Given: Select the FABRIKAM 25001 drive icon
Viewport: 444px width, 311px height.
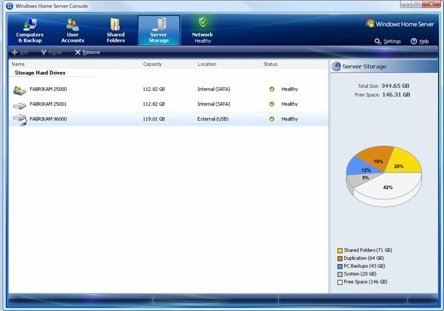Looking at the screenshot, I should [19, 106].
